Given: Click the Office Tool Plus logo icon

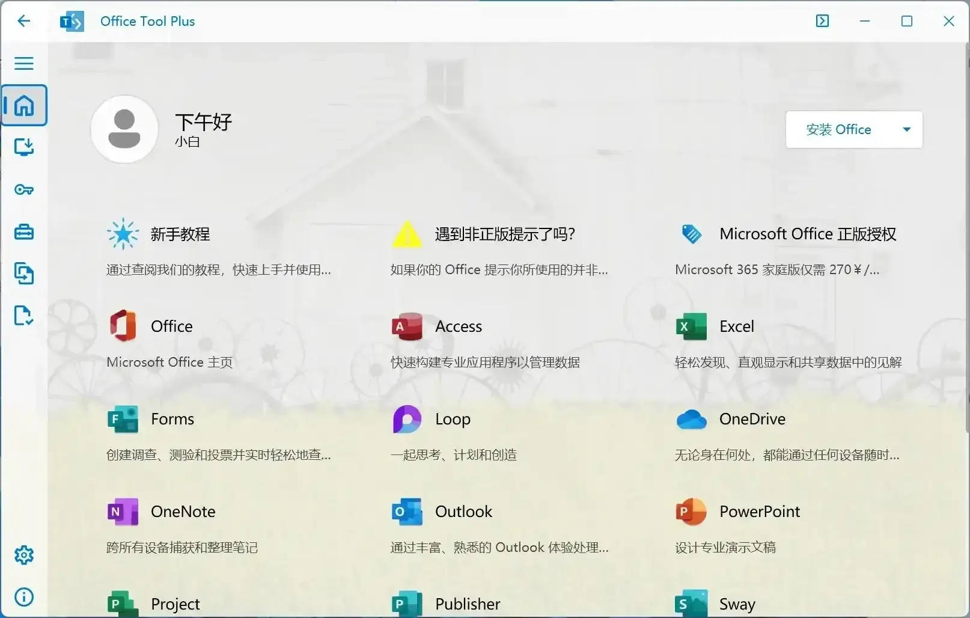Looking at the screenshot, I should (72, 22).
